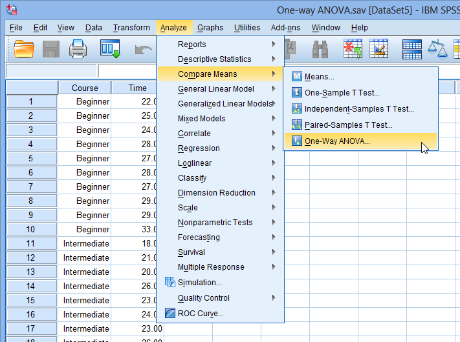Click ROC Curve menu entry
The width and height of the screenshot is (460, 342).
click(x=201, y=314)
